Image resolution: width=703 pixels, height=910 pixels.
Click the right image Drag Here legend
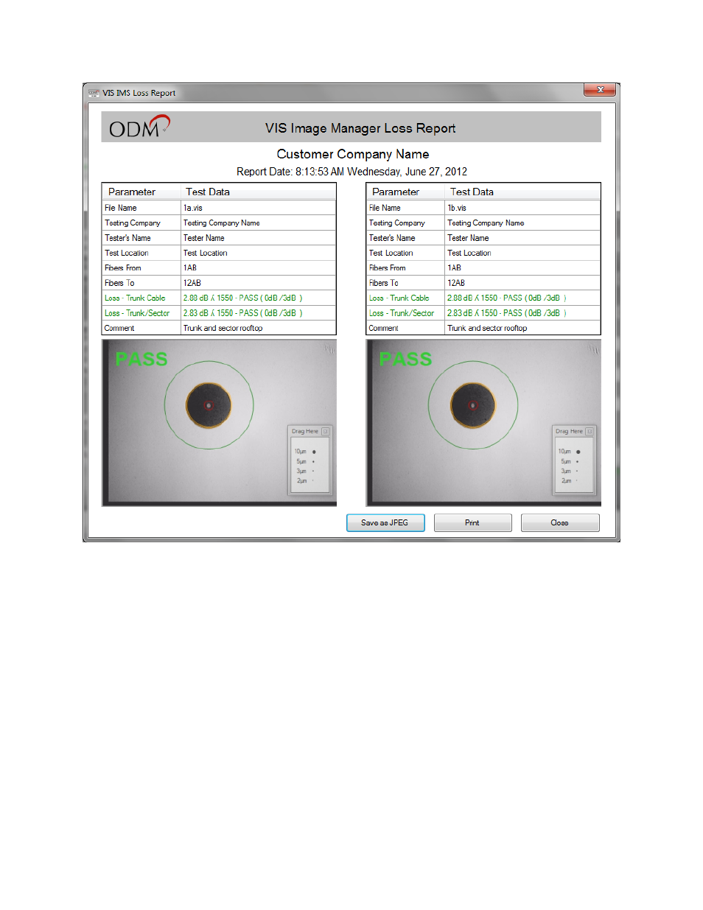point(575,460)
